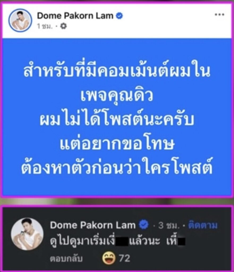This screenshot has width=234, height=272.
Task: Click the post's profile picture avatar
Action: coord(20,20)
